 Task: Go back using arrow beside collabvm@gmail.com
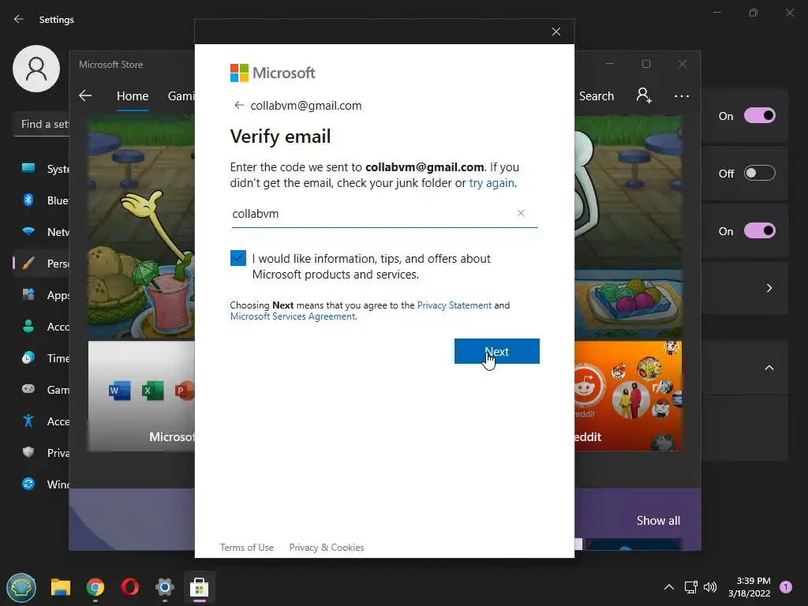coord(238,105)
